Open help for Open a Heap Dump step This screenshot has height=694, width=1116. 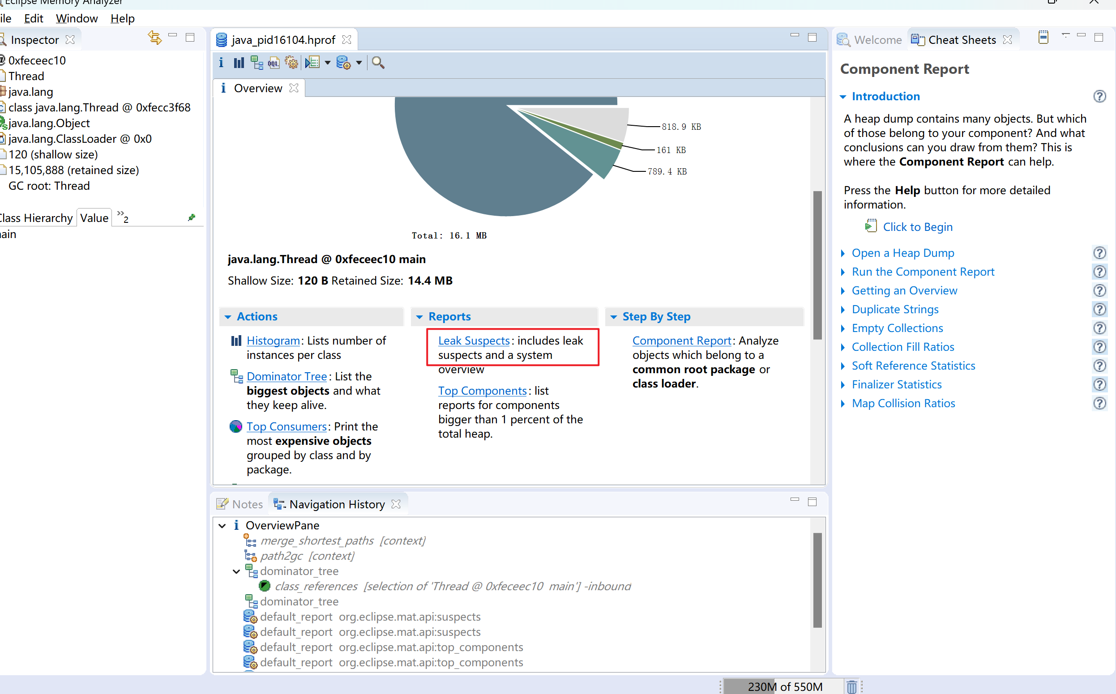[1099, 253]
